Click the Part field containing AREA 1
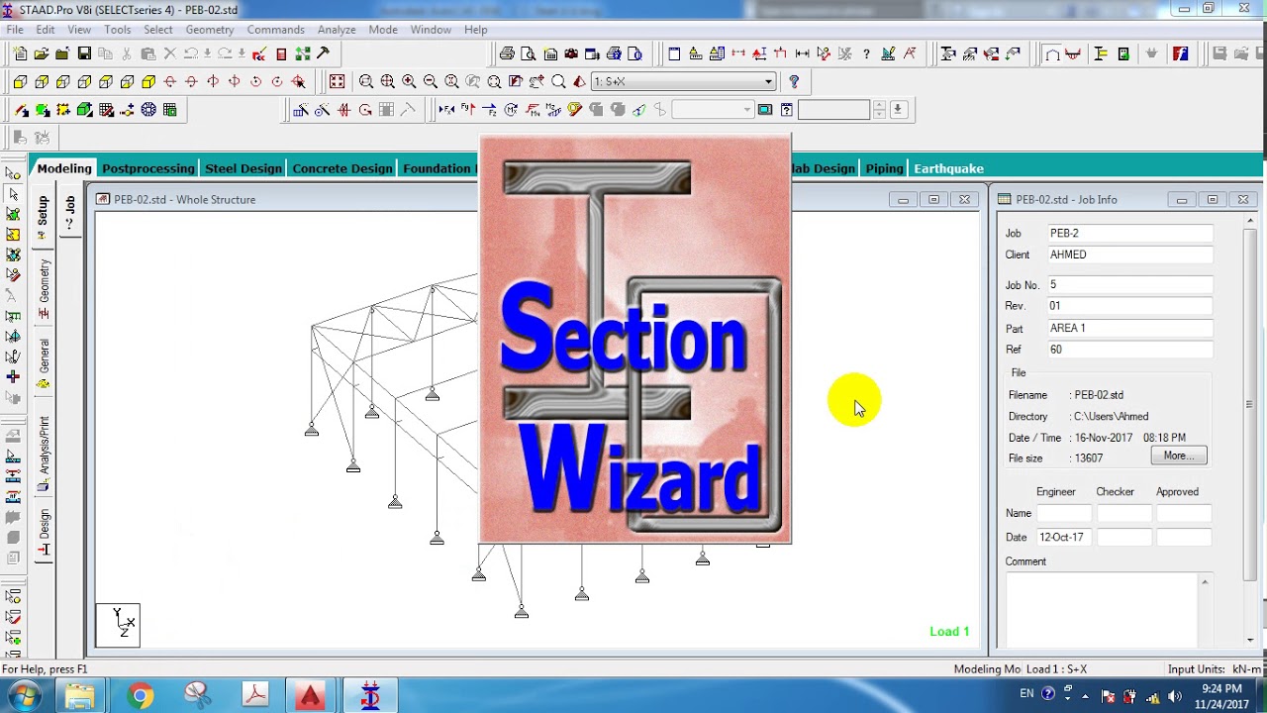The height and width of the screenshot is (713, 1267). click(1130, 328)
